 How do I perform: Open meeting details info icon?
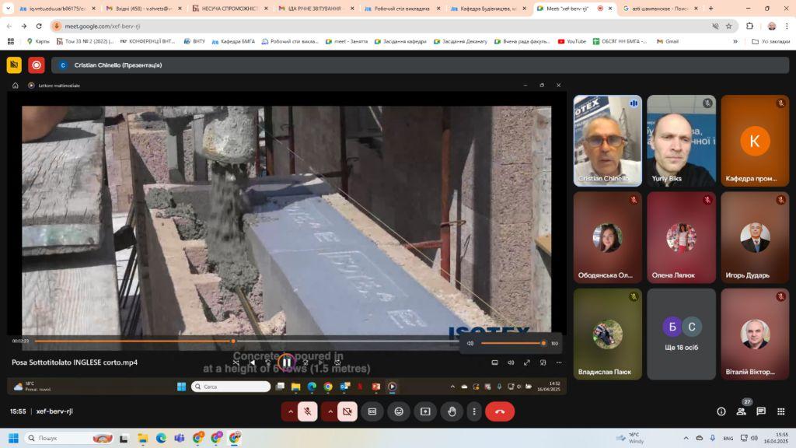721,411
